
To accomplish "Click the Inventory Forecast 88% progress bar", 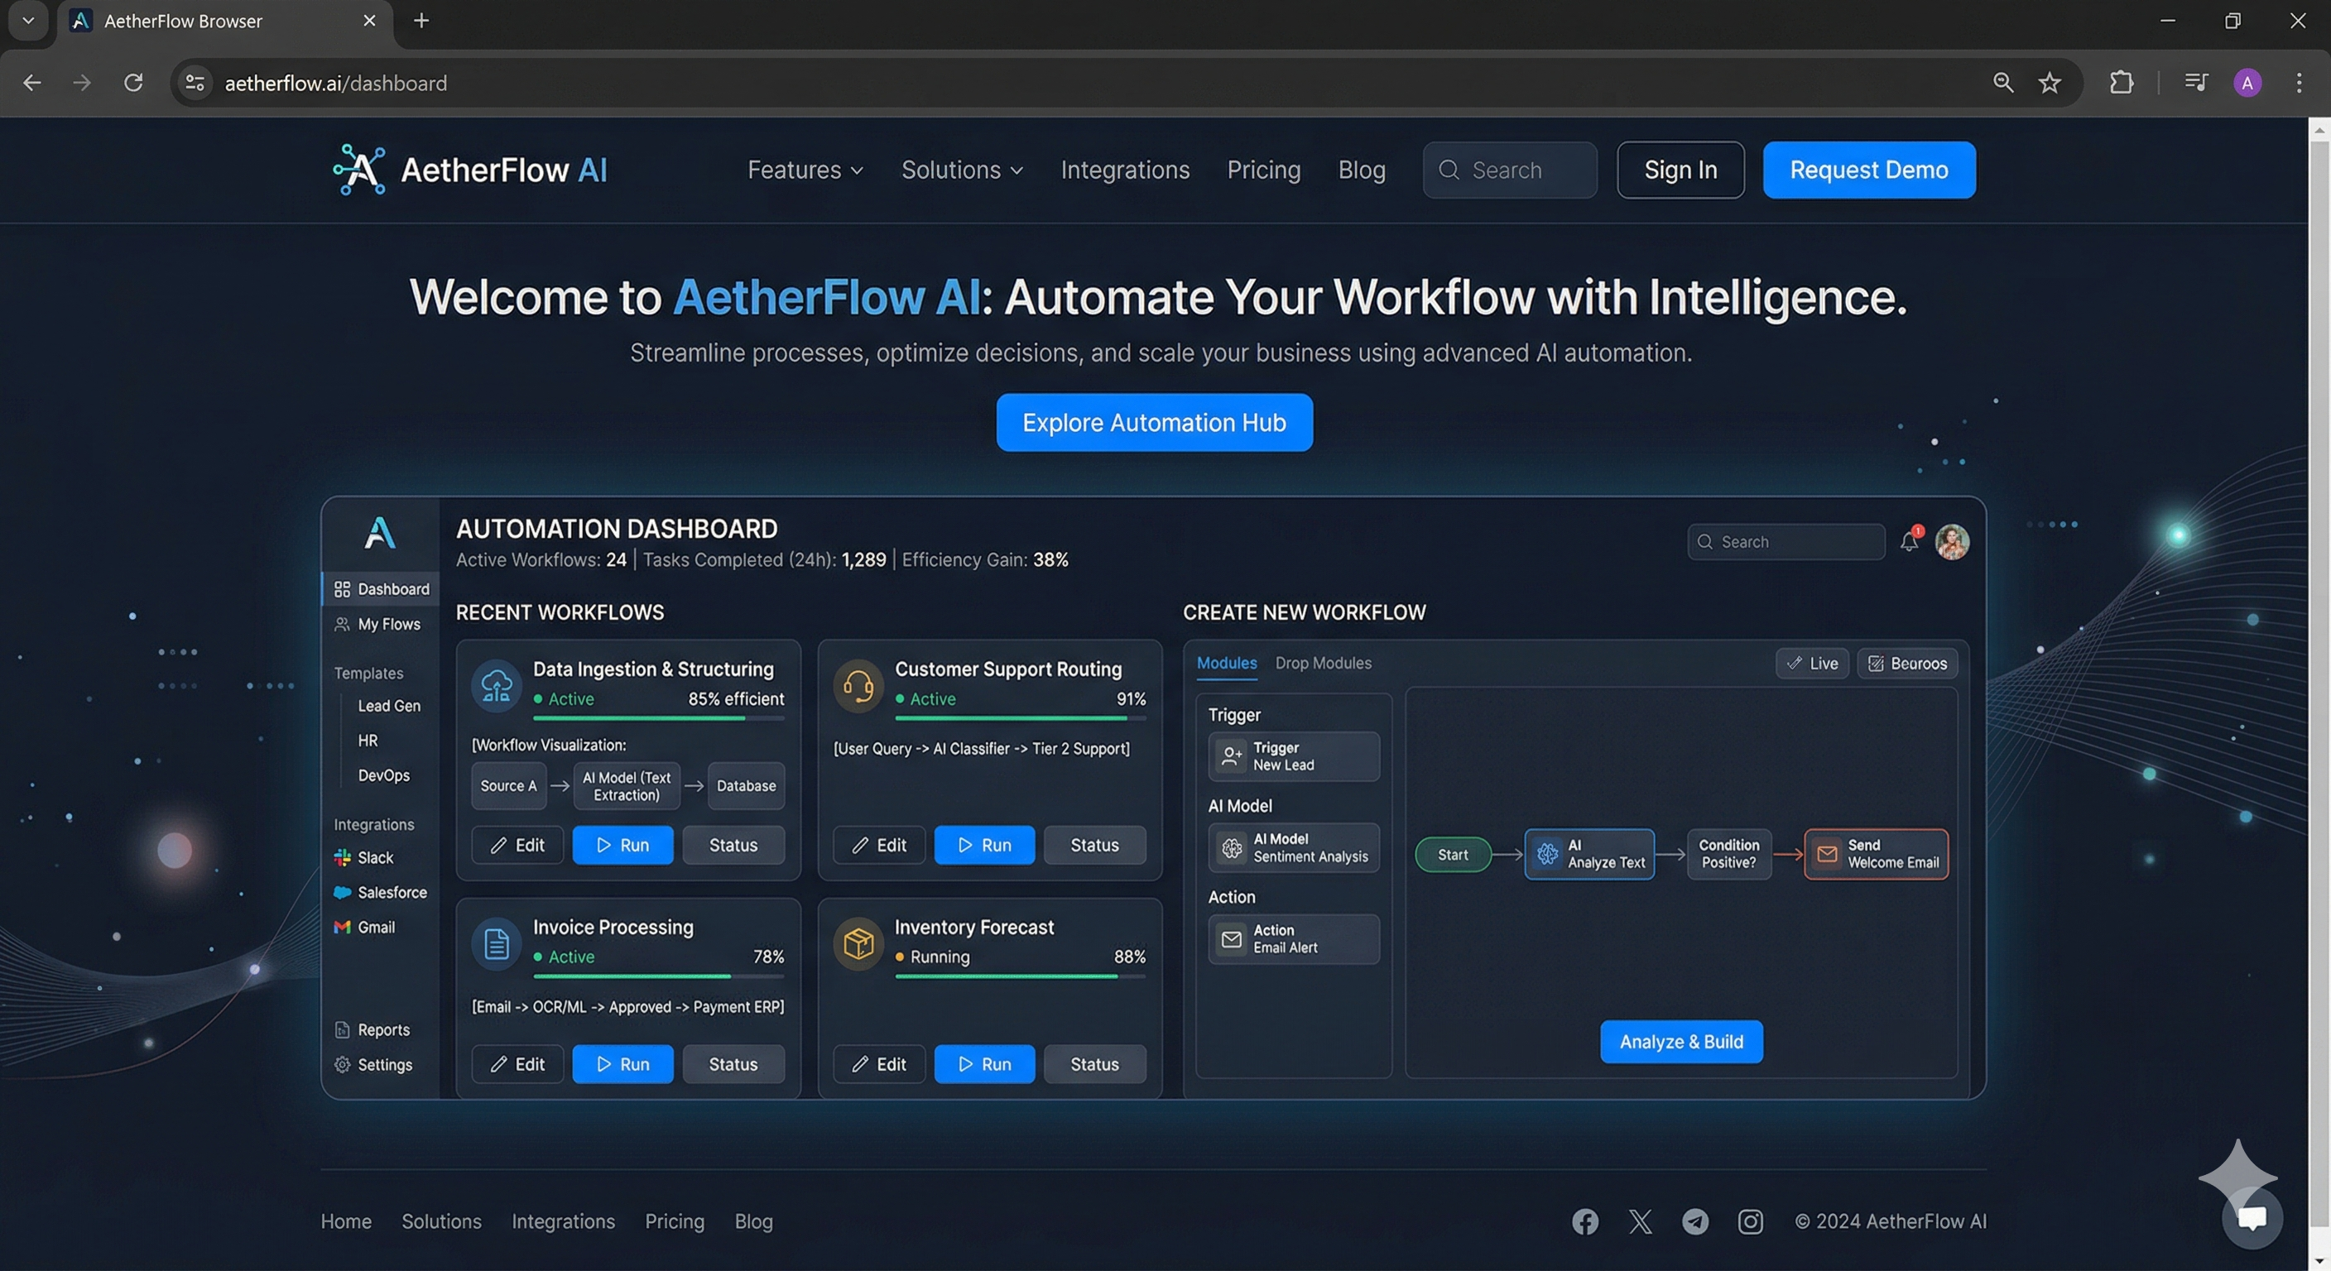I will [x=1020, y=976].
